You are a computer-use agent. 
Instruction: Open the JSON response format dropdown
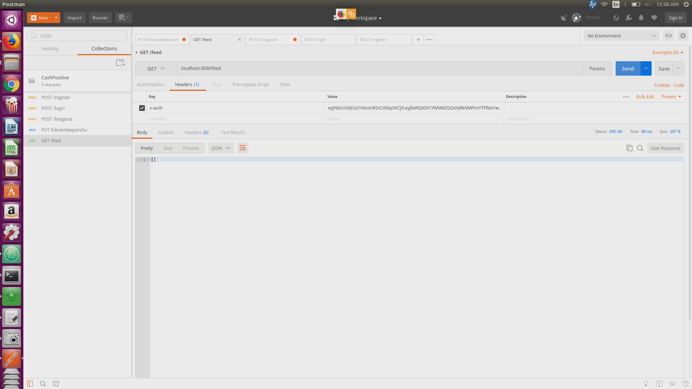tap(221, 148)
